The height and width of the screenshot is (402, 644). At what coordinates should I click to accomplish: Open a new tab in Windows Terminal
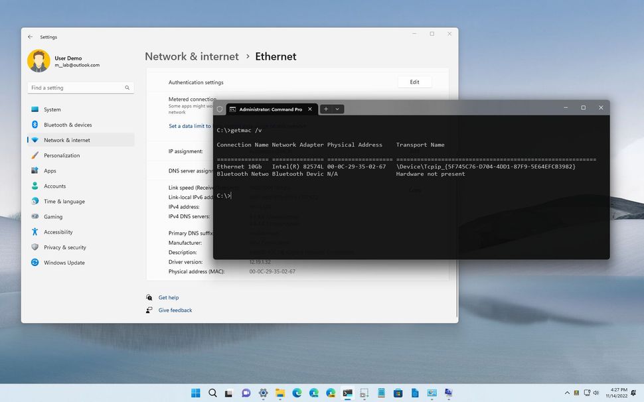pyautogui.click(x=325, y=109)
